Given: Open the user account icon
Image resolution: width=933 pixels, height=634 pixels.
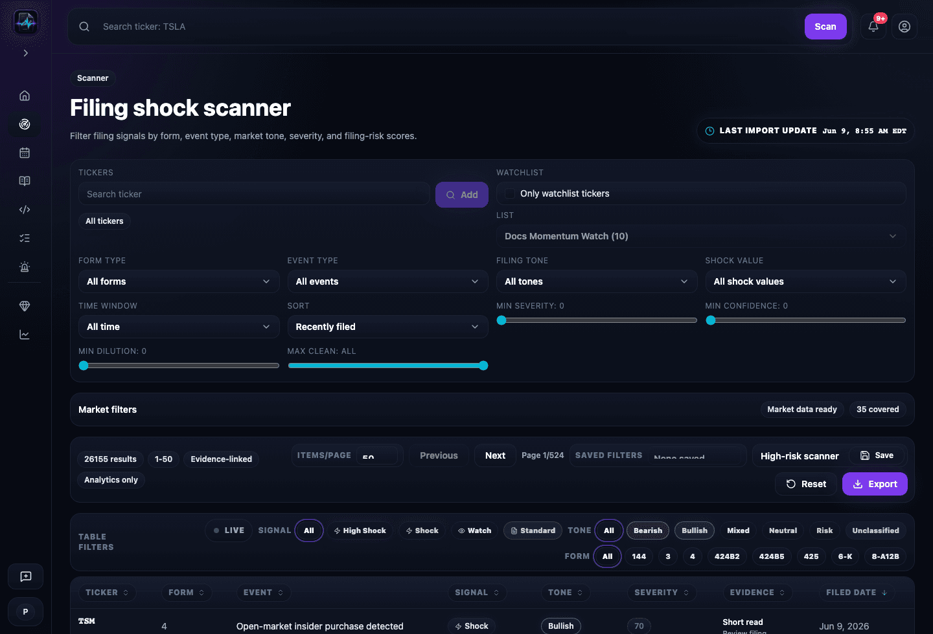Looking at the screenshot, I should click(904, 27).
